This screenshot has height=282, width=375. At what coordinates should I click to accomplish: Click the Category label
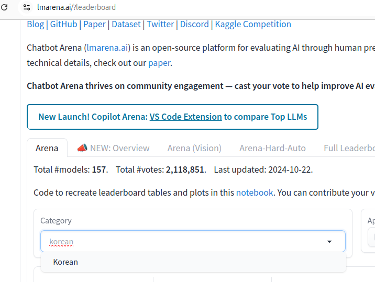56,221
